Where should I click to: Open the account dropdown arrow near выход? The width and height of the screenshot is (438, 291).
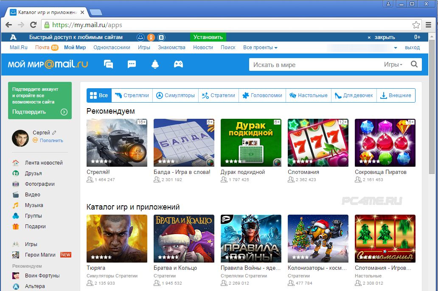click(396, 48)
